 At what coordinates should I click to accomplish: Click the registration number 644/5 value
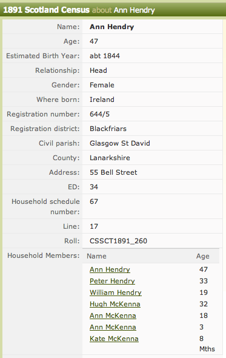99,114
